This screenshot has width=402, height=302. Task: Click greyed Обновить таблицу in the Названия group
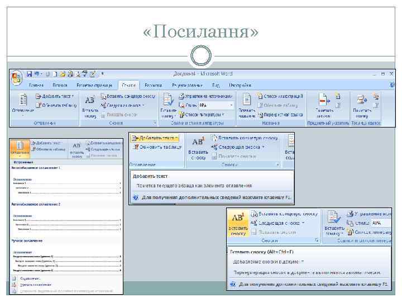point(277,105)
